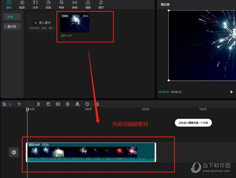Screen dimensions: 236x178
Task: Click the rotate clip icon
Action: (x=87, y=104)
